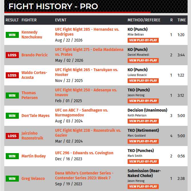
Task: Open Jairzinho Rozenstruik fighter profile
Action: [x=32, y=136]
